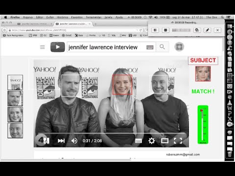This screenshot has height=176, width=235.
Task: Click the green match score meter
Action: pos(203,125)
